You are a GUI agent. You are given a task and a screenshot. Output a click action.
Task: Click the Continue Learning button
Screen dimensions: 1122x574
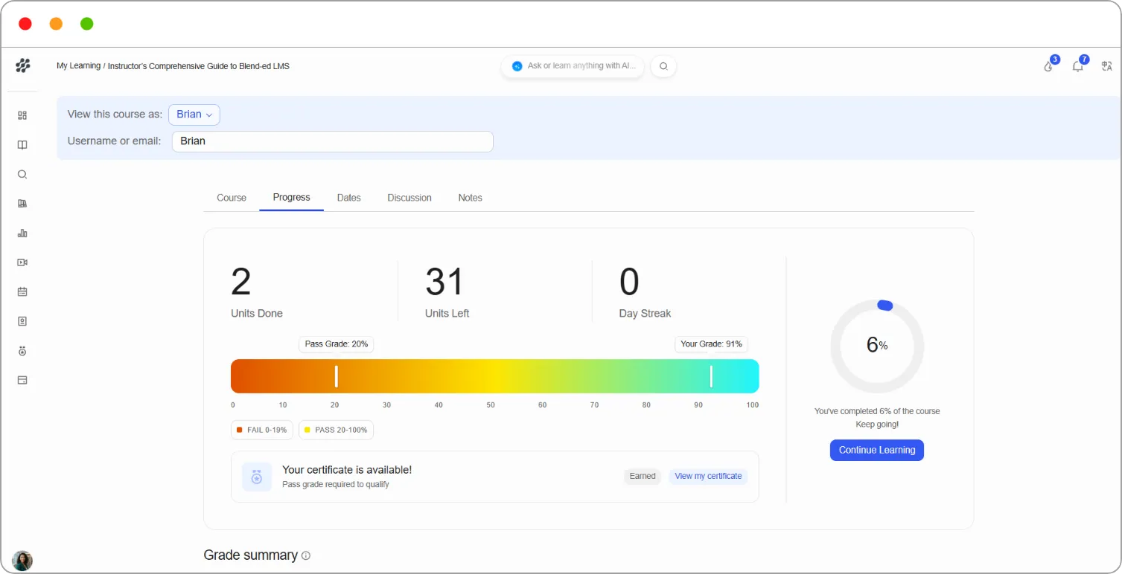pos(877,450)
